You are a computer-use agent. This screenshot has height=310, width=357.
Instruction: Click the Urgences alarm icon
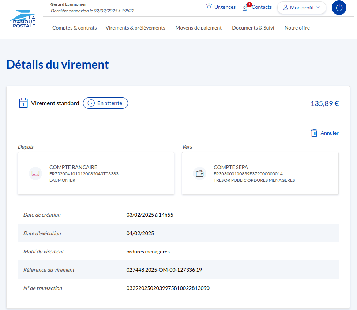coord(209,7)
